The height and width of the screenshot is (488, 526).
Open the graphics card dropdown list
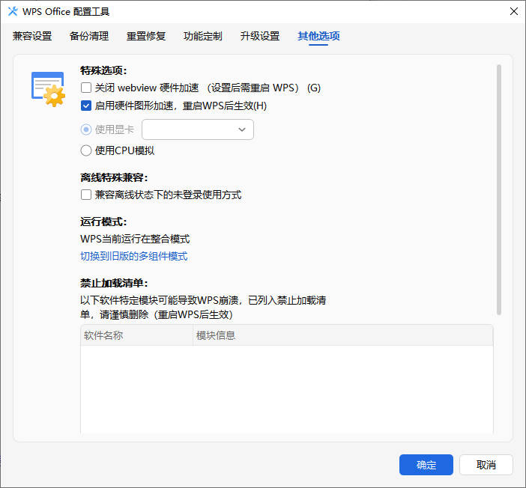[x=198, y=129]
